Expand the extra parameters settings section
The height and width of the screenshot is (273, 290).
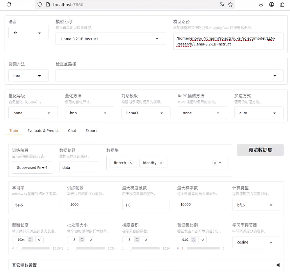pyautogui.click(x=278, y=265)
